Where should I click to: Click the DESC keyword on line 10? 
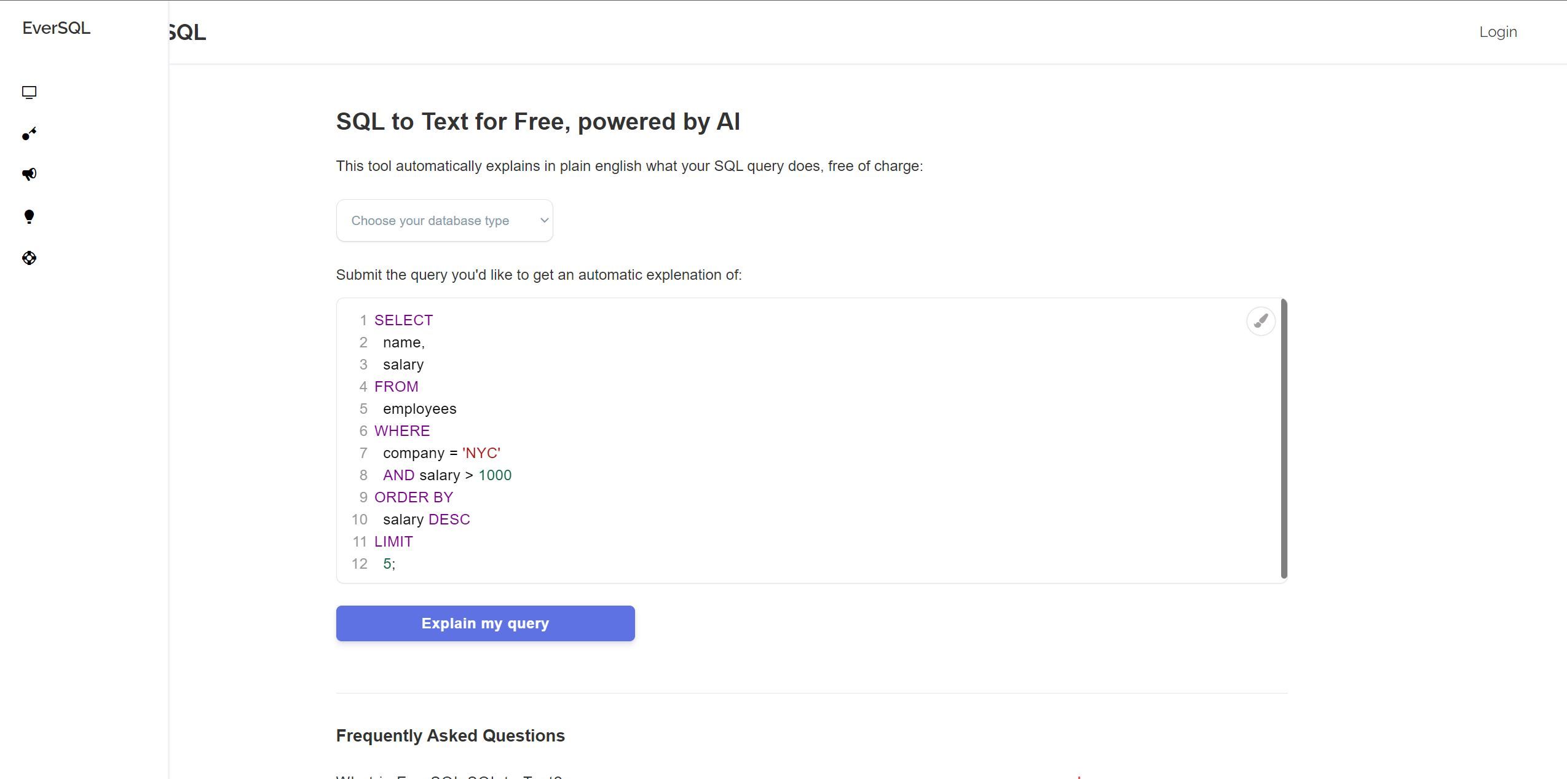point(449,520)
